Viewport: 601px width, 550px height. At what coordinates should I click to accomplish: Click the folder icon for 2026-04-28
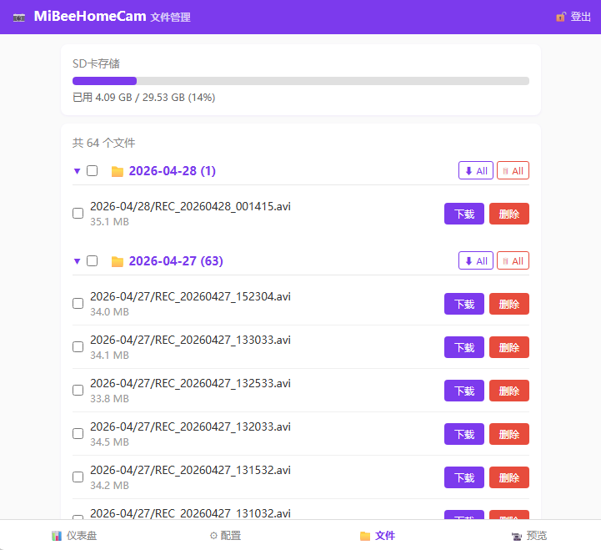118,171
